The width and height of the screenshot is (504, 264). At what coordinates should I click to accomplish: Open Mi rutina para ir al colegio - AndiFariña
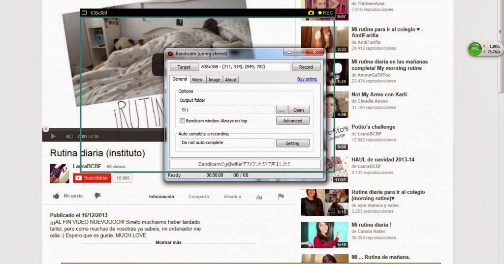pyautogui.click(x=387, y=32)
